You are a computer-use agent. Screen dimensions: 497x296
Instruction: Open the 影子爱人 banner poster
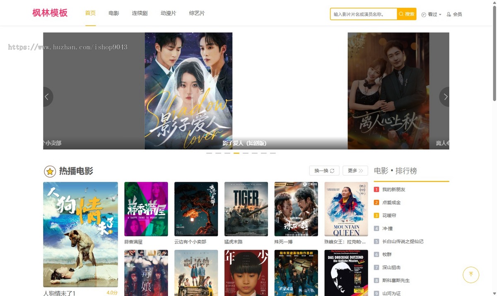coord(188,91)
